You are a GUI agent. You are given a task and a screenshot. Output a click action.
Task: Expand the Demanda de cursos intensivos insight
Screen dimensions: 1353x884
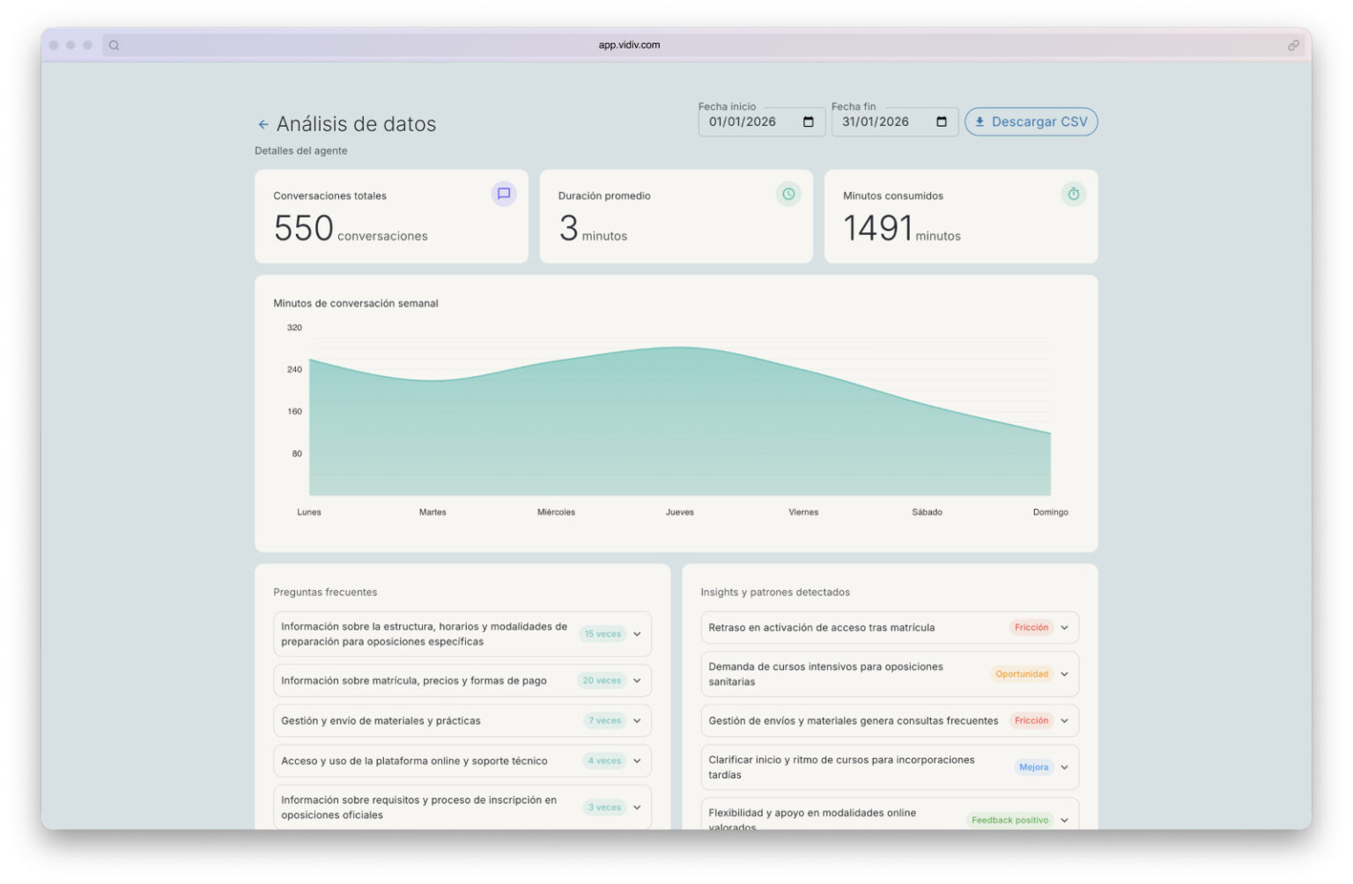(x=1064, y=674)
